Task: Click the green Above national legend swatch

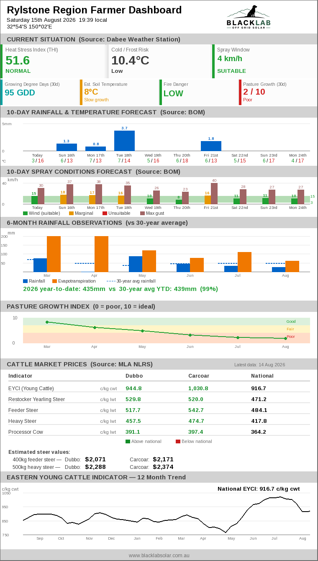Action: (128, 441)
